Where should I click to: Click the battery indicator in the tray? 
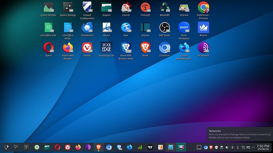point(248,147)
